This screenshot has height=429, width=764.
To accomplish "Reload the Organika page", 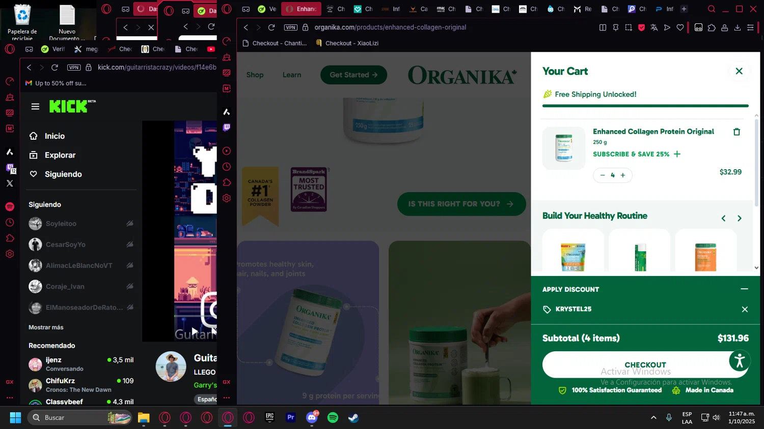I will 271,27.
